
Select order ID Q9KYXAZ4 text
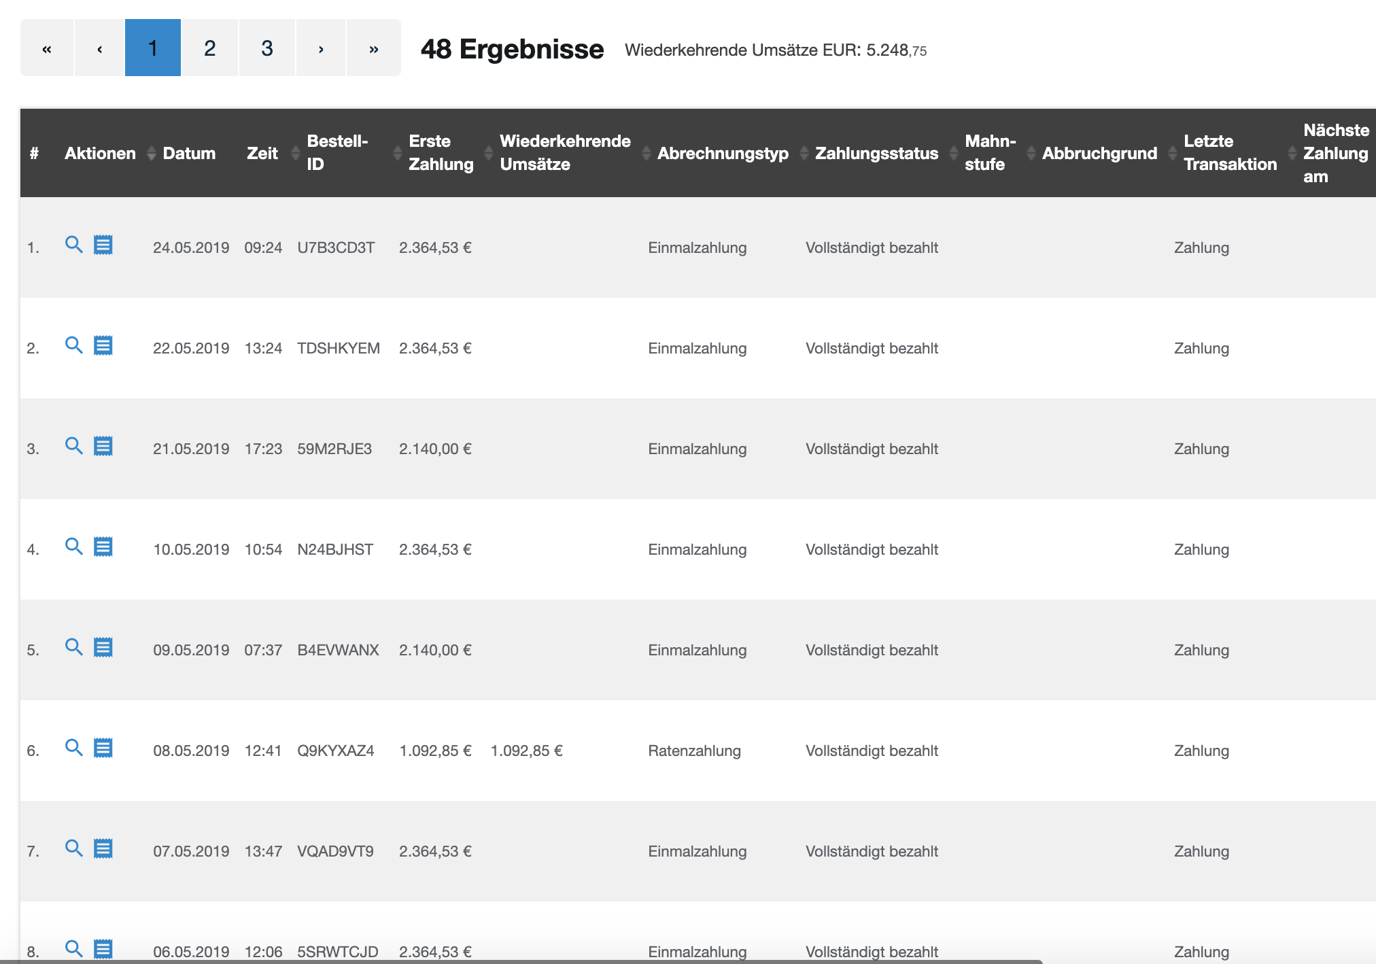pyautogui.click(x=336, y=751)
